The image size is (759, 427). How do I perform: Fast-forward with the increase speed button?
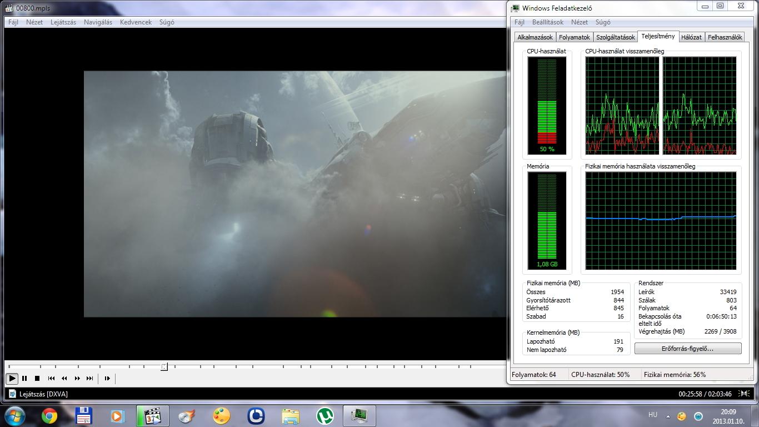click(77, 378)
